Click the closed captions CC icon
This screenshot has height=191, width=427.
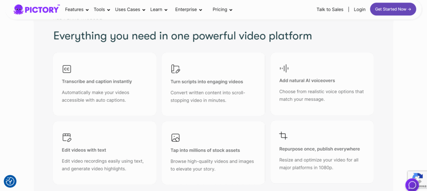[x=67, y=69]
